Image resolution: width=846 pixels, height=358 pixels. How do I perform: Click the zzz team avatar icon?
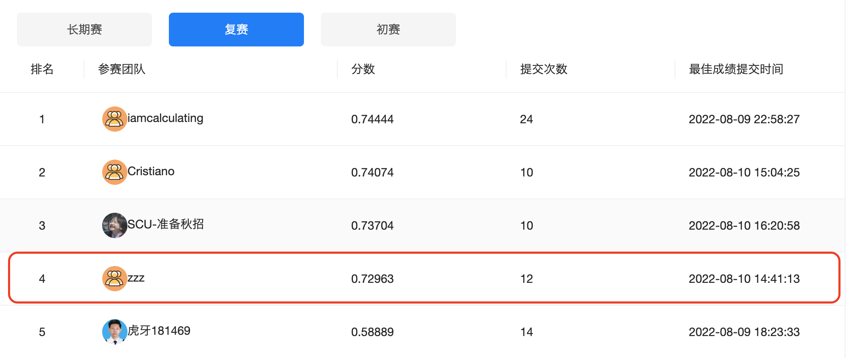click(x=114, y=279)
